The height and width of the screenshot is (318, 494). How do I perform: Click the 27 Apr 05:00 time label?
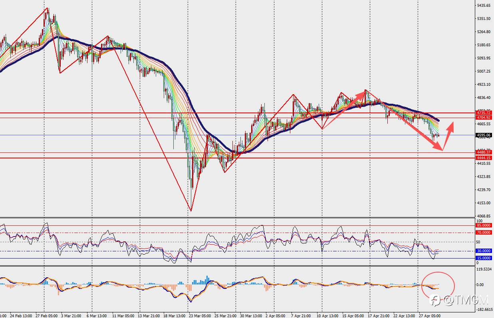point(429,316)
